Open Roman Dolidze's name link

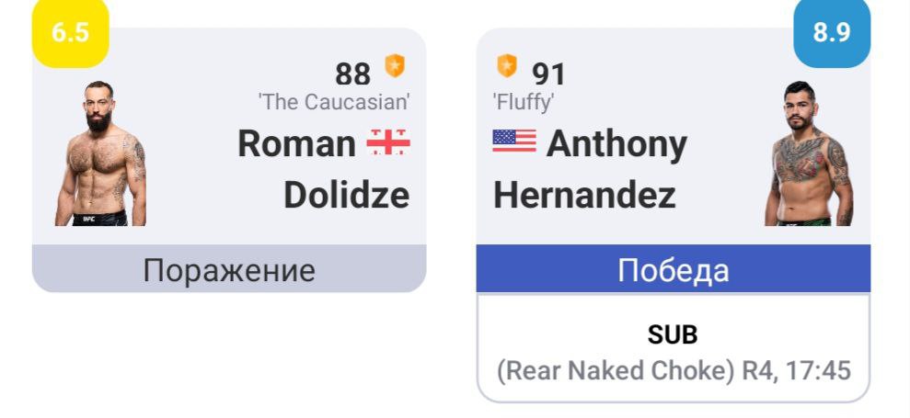pyautogui.click(x=324, y=169)
